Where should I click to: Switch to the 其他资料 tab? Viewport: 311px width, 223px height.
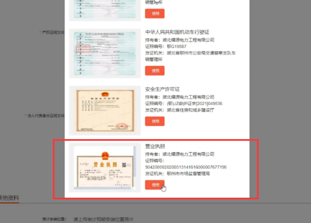[x=10, y=198]
